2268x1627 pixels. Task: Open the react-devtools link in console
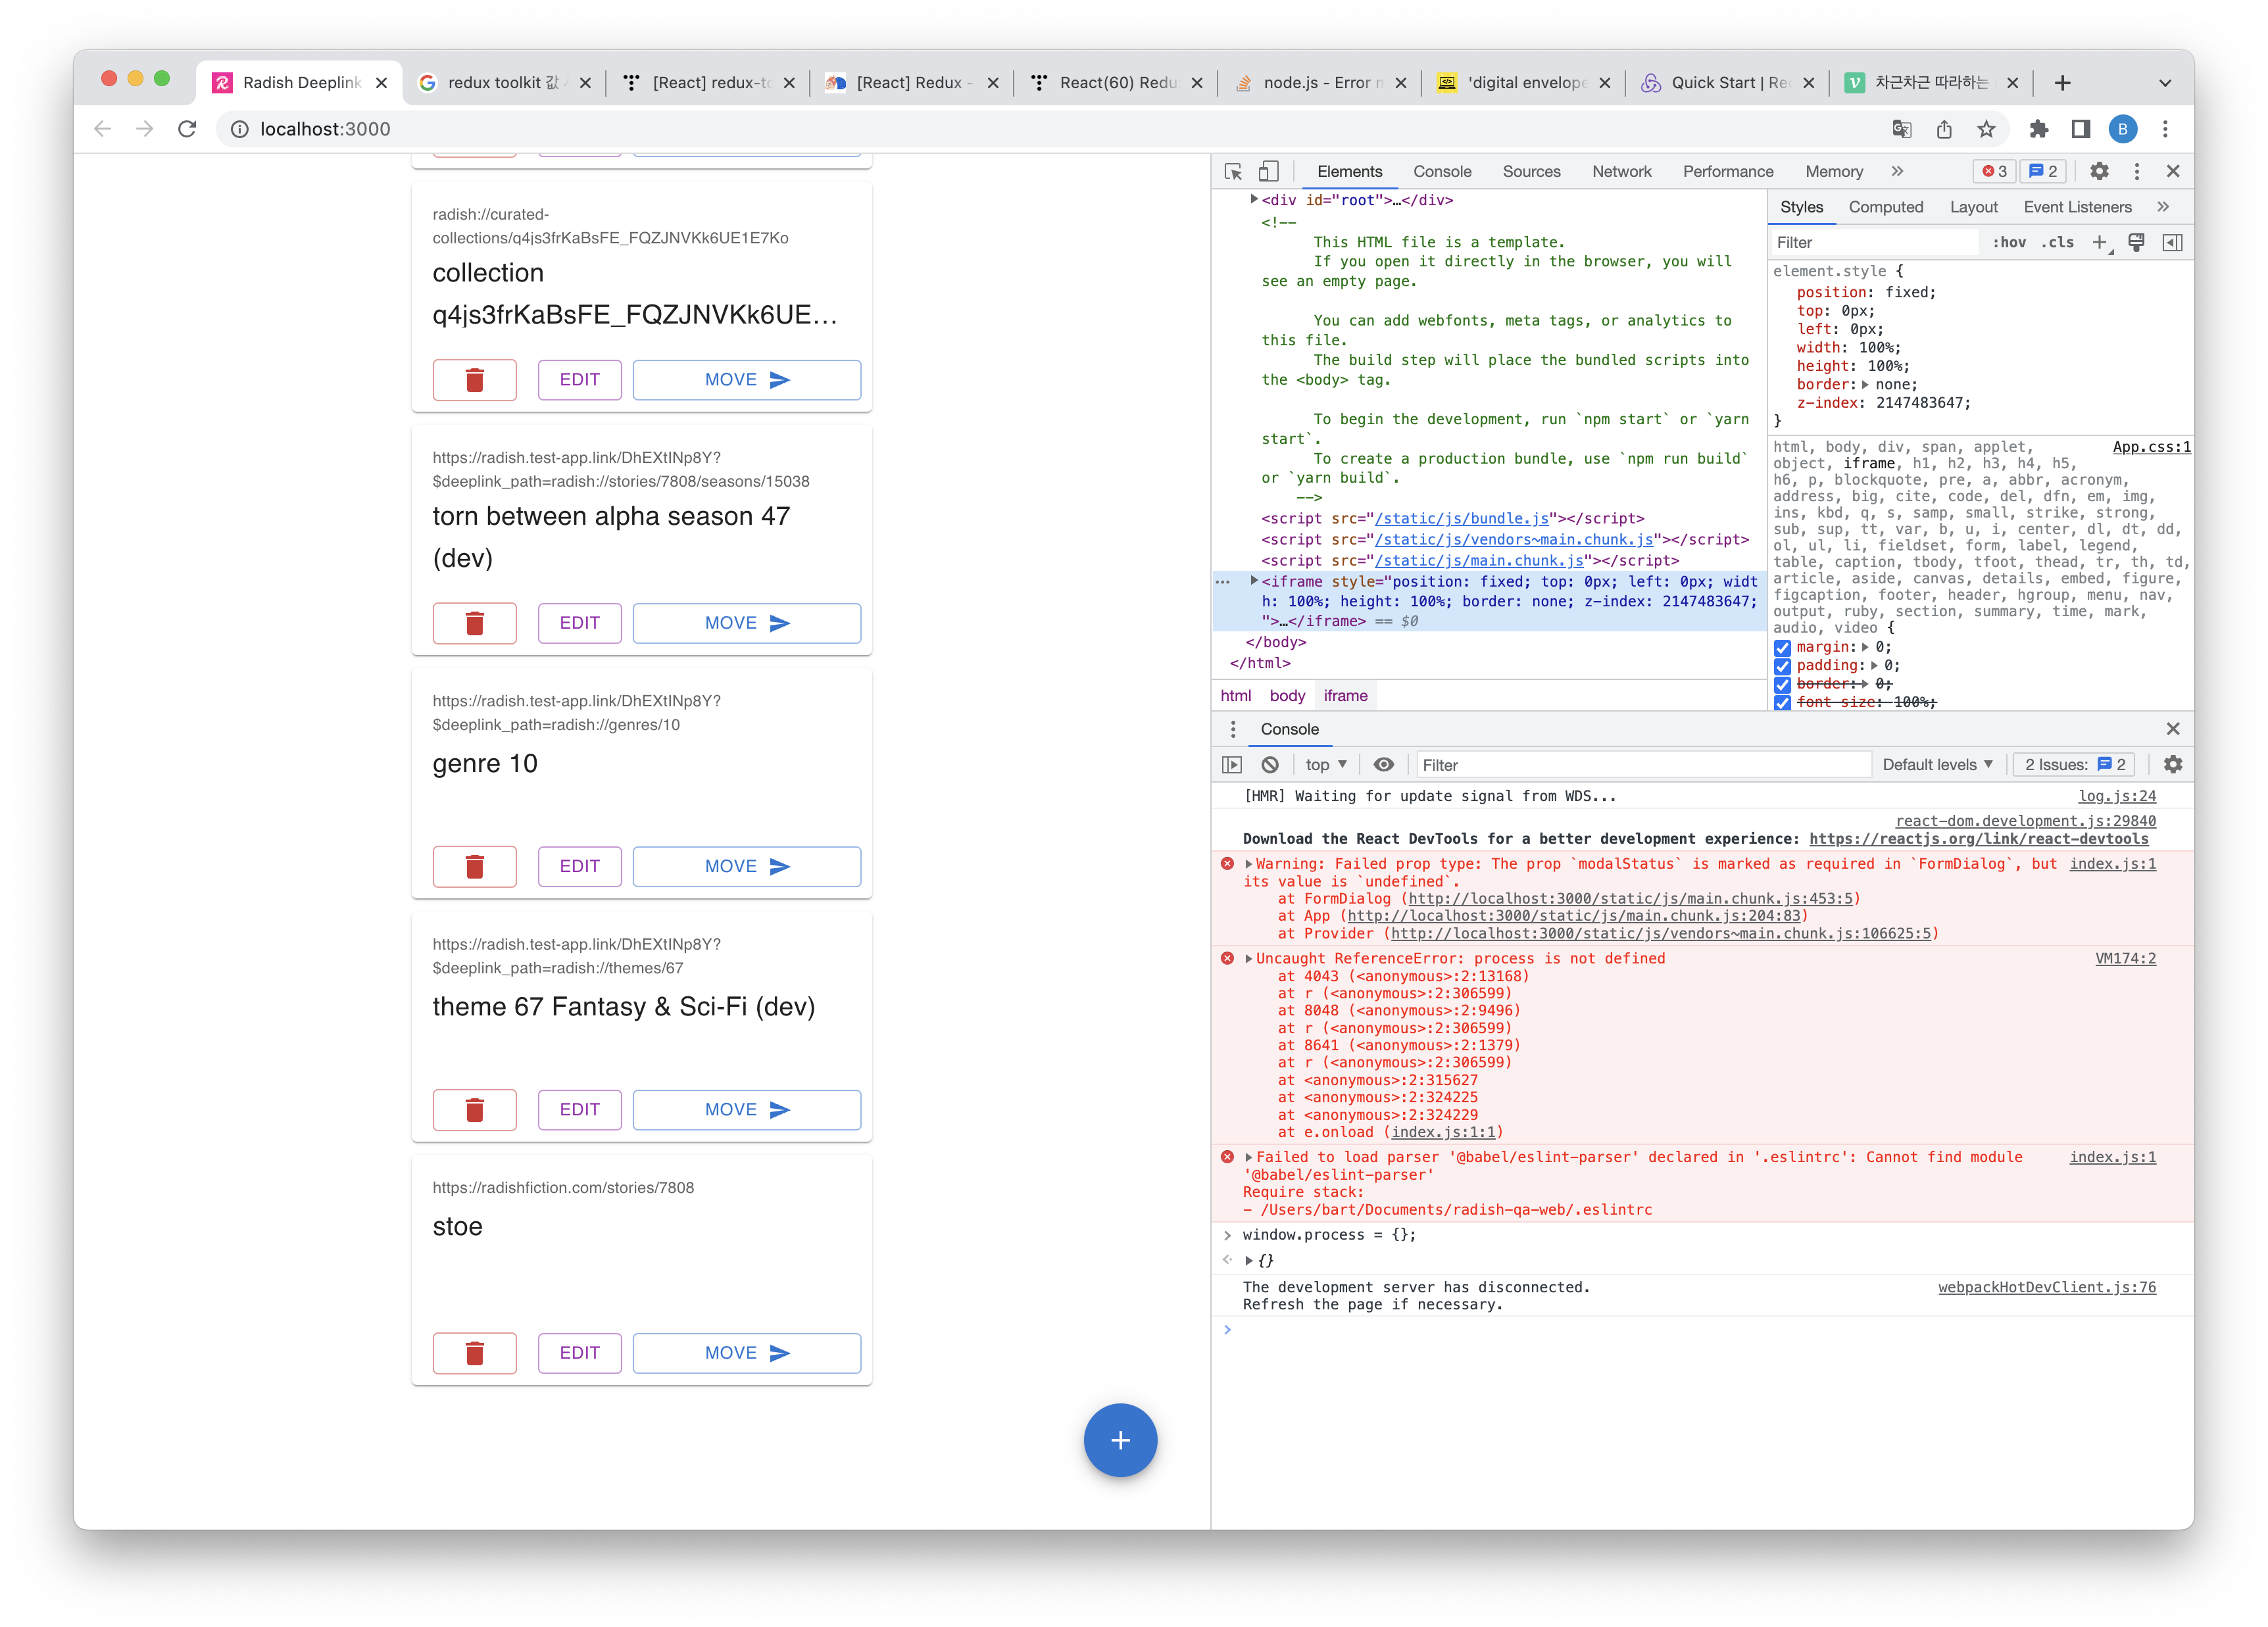pyautogui.click(x=1978, y=839)
